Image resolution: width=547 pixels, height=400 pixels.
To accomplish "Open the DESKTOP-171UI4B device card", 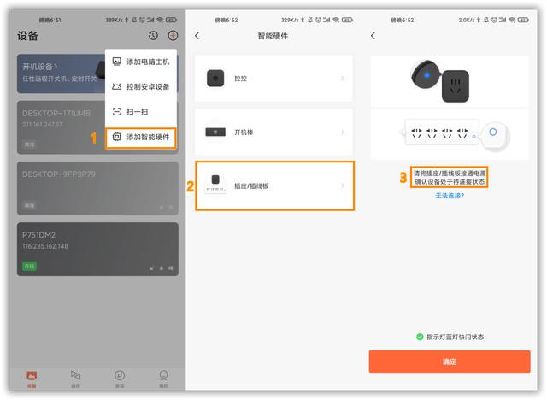I will (x=61, y=127).
